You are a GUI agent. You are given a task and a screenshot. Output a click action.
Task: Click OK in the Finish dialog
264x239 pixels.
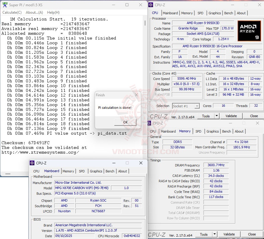pyautogui.click(x=125, y=122)
